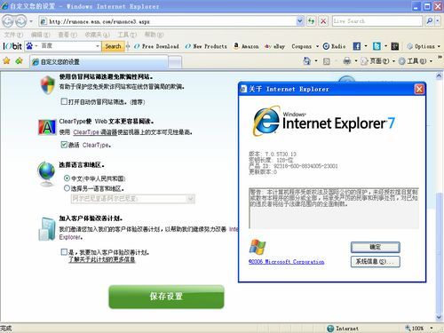
Task: Uncheck the 激活 ClearType checkbox
Action: pyautogui.click(x=64, y=145)
